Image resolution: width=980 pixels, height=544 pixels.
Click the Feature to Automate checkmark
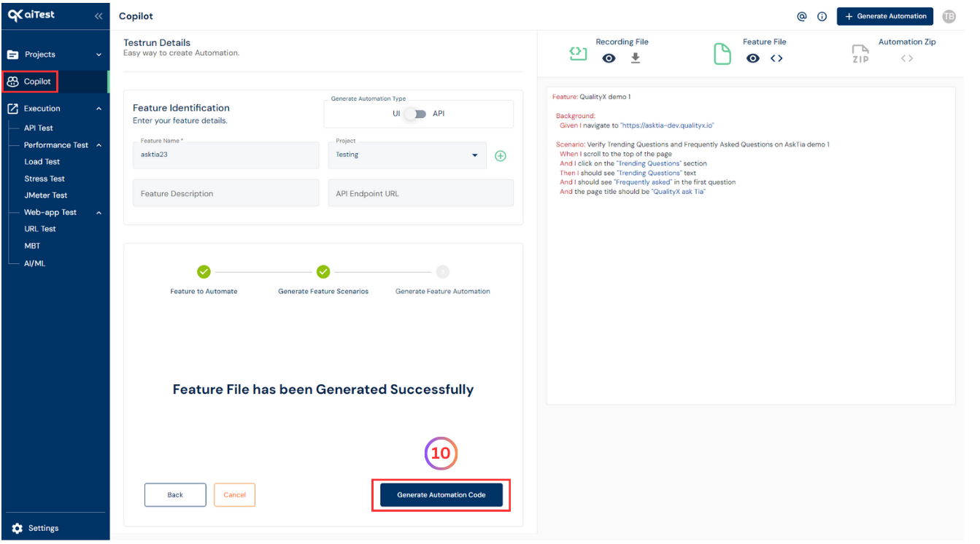(204, 271)
